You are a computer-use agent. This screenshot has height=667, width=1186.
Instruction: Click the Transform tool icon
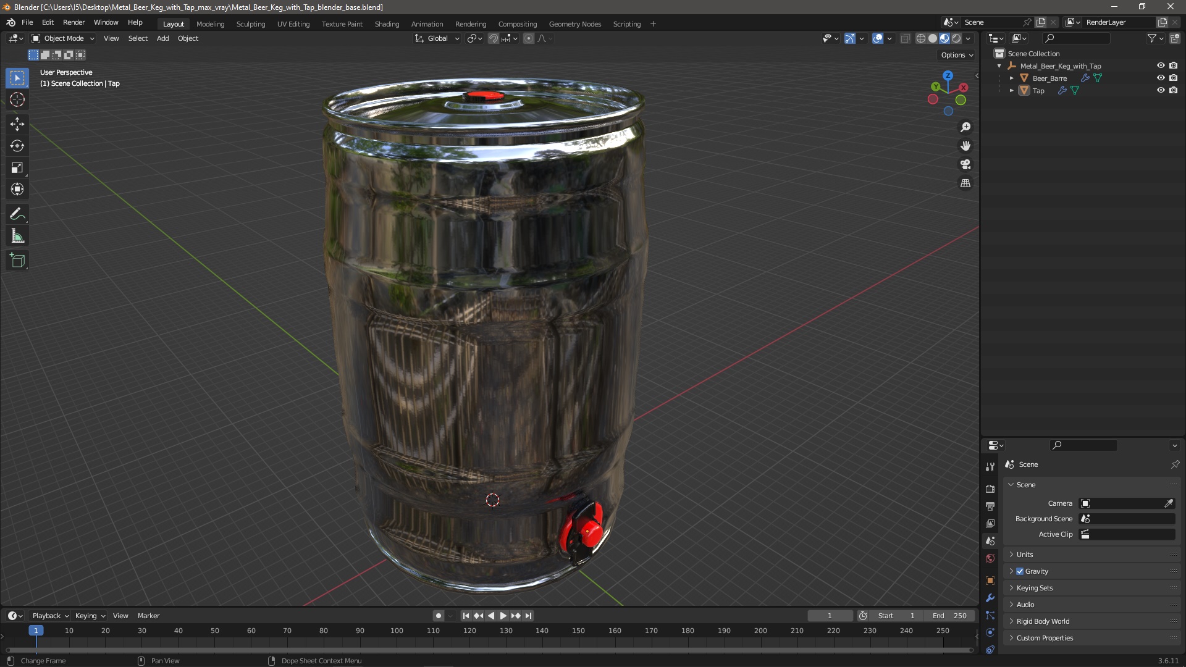tap(18, 190)
